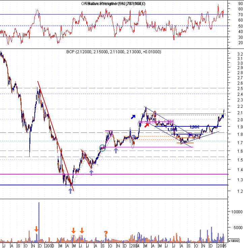The width and height of the screenshot is (244, 248).
Task: Click the bold blue 1,90€ label
Action: tap(194, 127)
